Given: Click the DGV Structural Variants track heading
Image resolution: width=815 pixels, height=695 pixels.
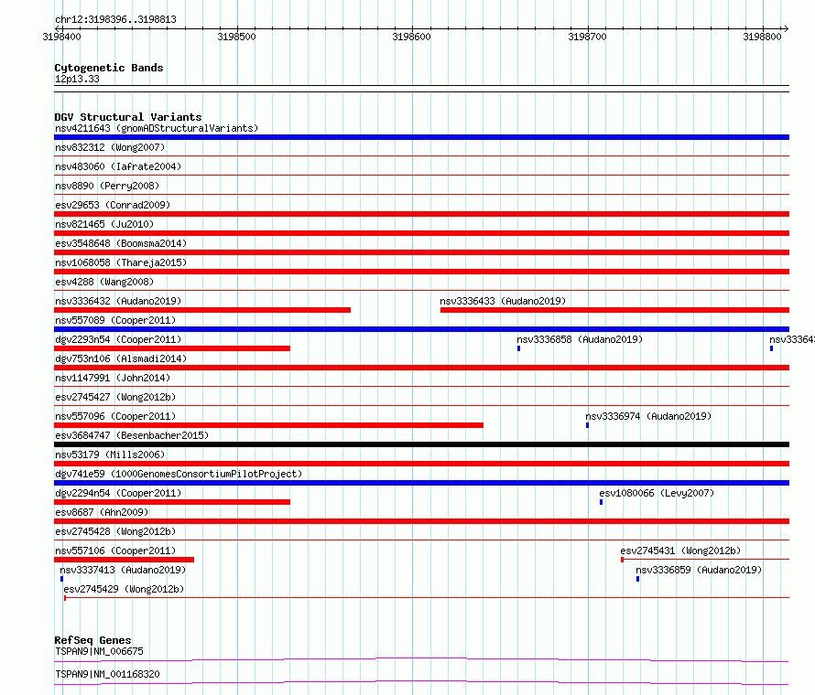Looking at the screenshot, I should [x=128, y=117].
